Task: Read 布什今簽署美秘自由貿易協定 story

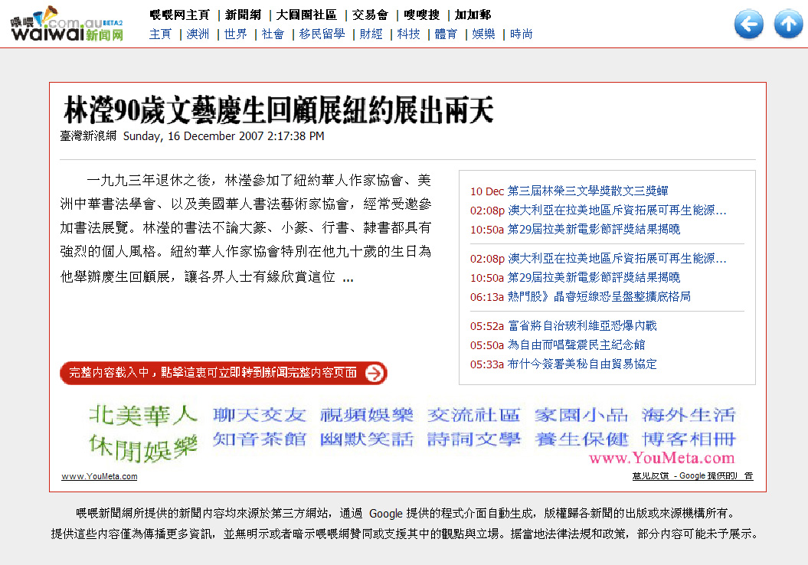Action: [x=582, y=364]
